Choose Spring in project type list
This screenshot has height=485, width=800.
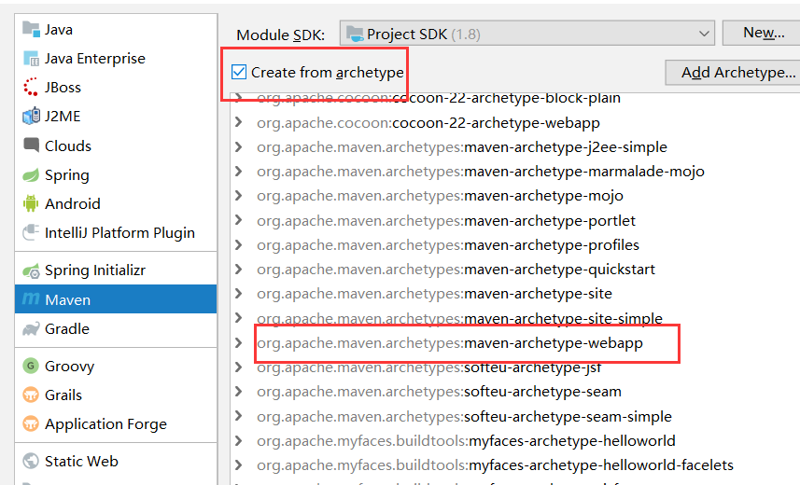[116, 175]
